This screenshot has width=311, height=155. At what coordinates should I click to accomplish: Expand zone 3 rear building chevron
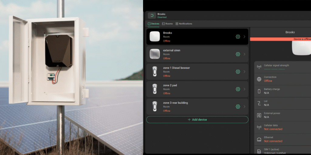(244, 107)
